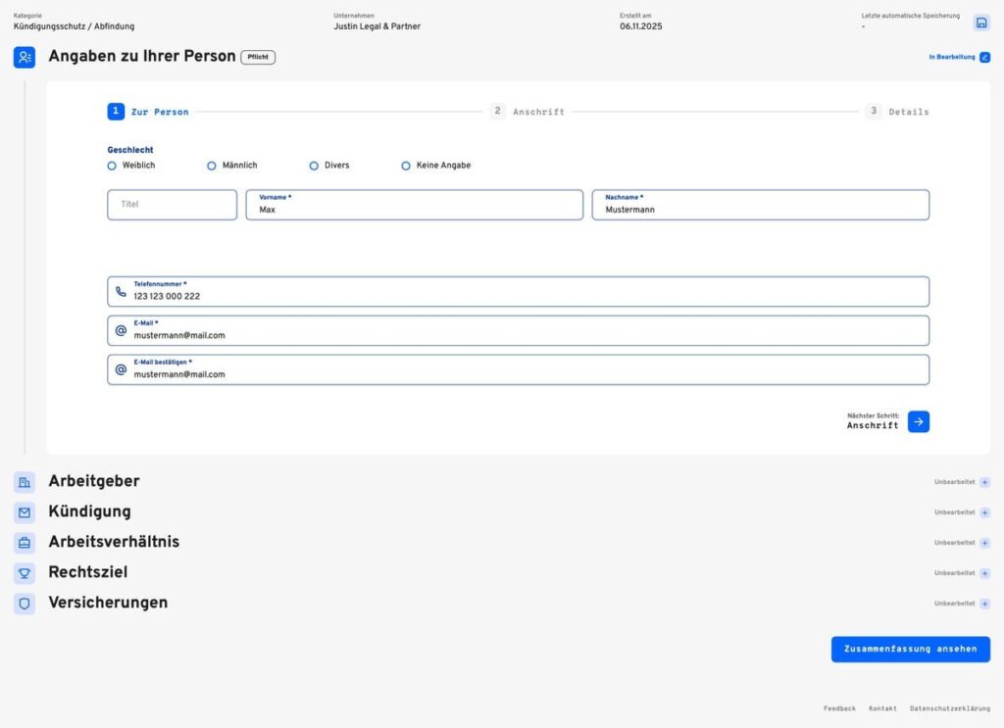This screenshot has width=1004, height=728.
Task: Click the trophy icon for Rechtsziel
Action: (x=25, y=573)
